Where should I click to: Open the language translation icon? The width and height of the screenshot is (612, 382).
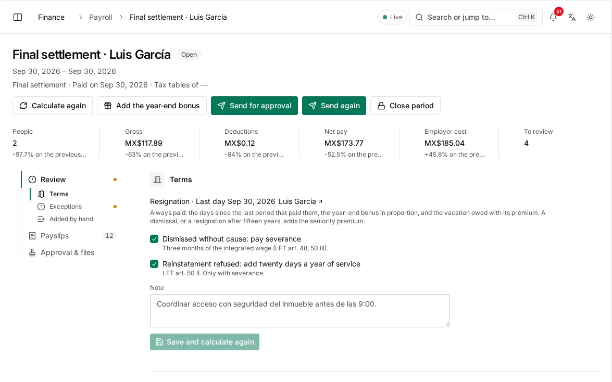point(572,17)
